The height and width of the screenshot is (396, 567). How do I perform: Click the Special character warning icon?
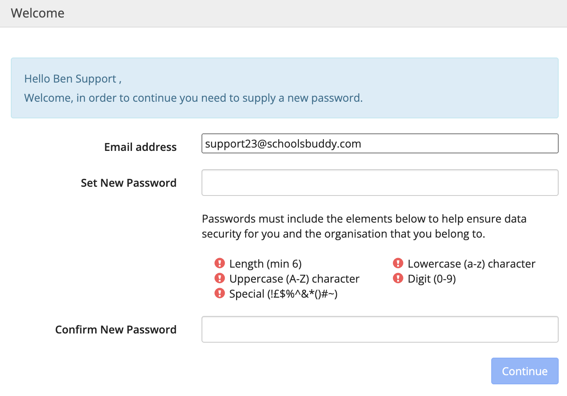point(219,293)
